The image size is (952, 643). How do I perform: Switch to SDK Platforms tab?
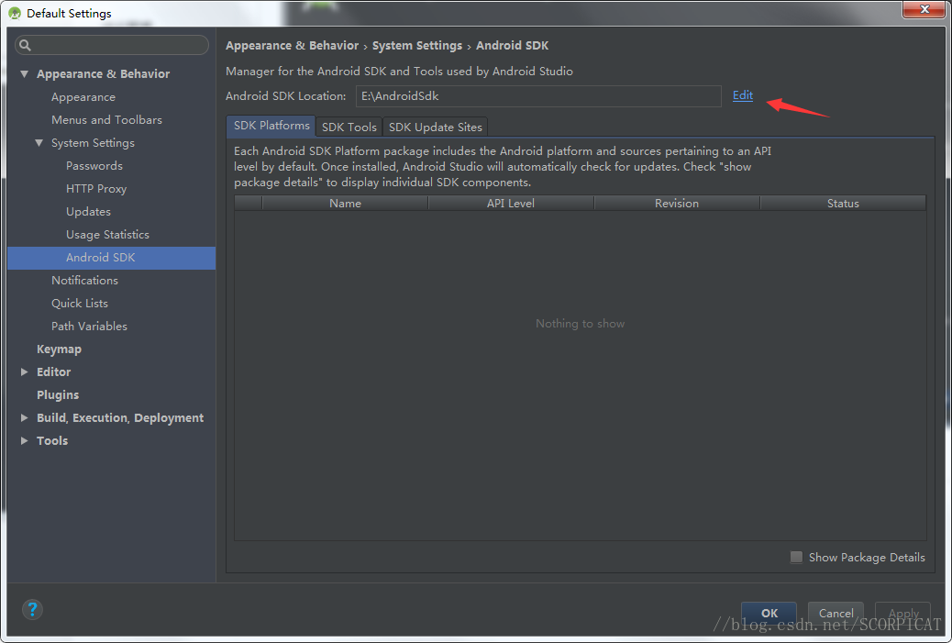point(271,126)
